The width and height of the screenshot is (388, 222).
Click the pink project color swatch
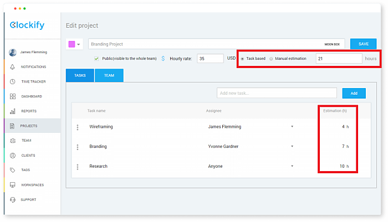(72, 44)
